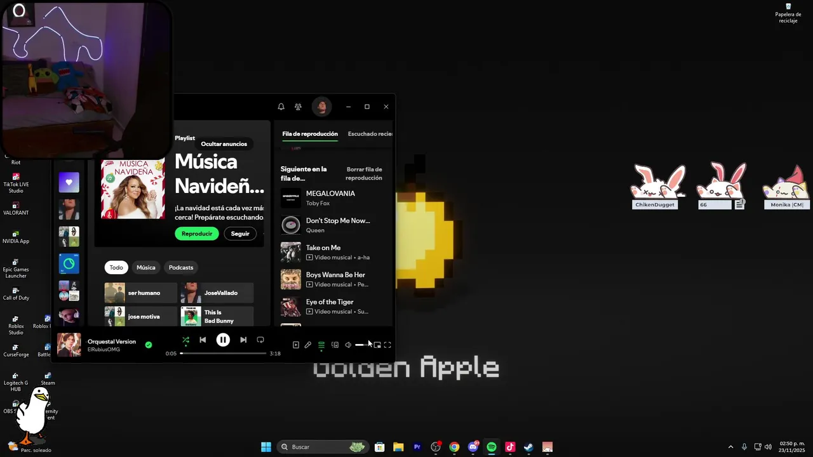Viewport: 813px width, 457px height.
Task: Toggle shuffle in Spotify player
Action: pos(185,340)
